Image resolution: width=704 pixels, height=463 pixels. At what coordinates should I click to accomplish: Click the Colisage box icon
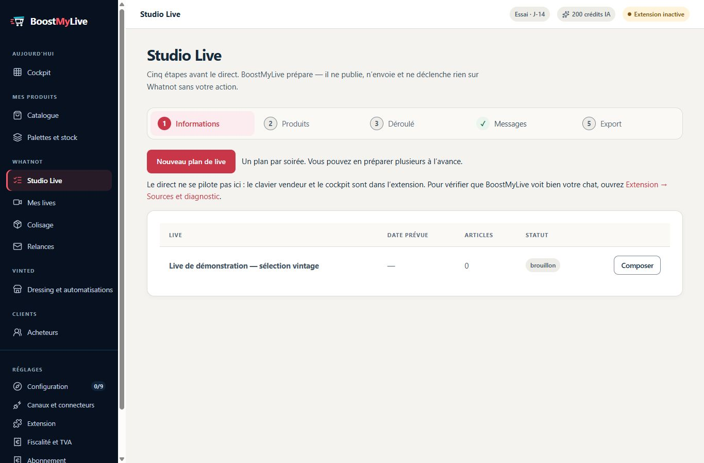click(x=18, y=225)
